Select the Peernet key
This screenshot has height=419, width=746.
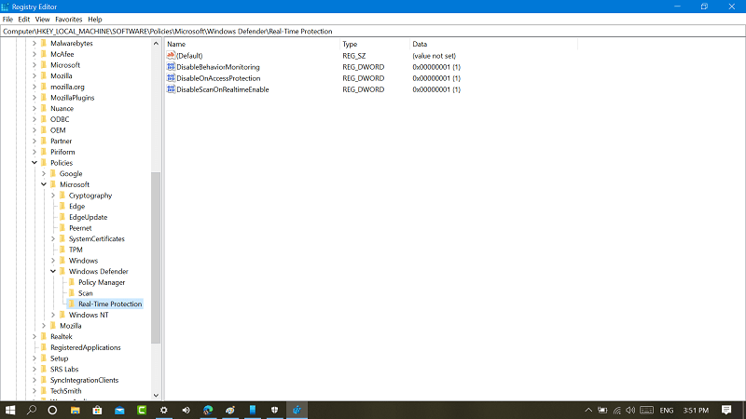[80, 228]
